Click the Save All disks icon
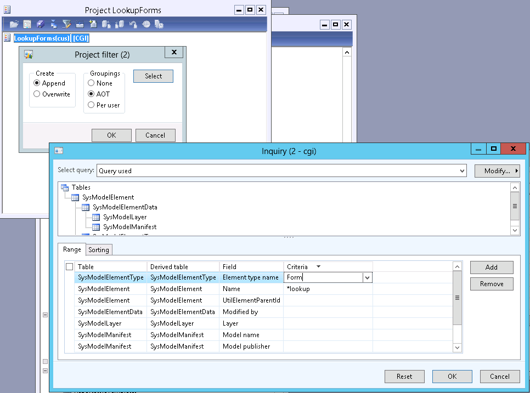Viewport: 530px width, 393px height. click(40, 24)
